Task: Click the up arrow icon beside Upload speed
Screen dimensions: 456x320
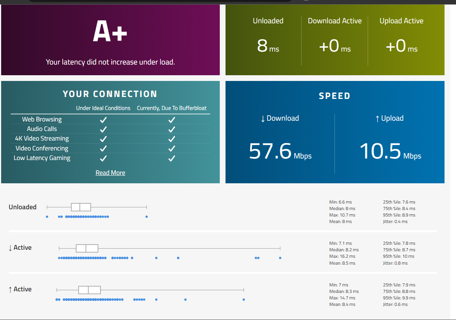Action: pos(377,119)
